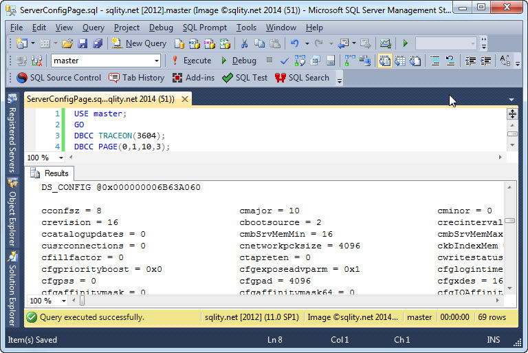Toggle Results to Grid option
Screen dimensions: 528x353
click(400, 61)
